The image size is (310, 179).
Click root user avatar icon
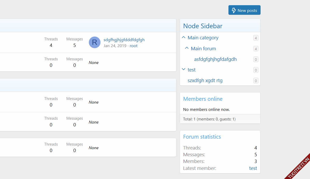(x=95, y=42)
